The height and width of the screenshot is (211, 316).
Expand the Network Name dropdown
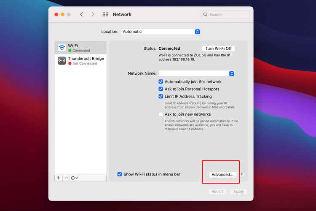pos(196,73)
